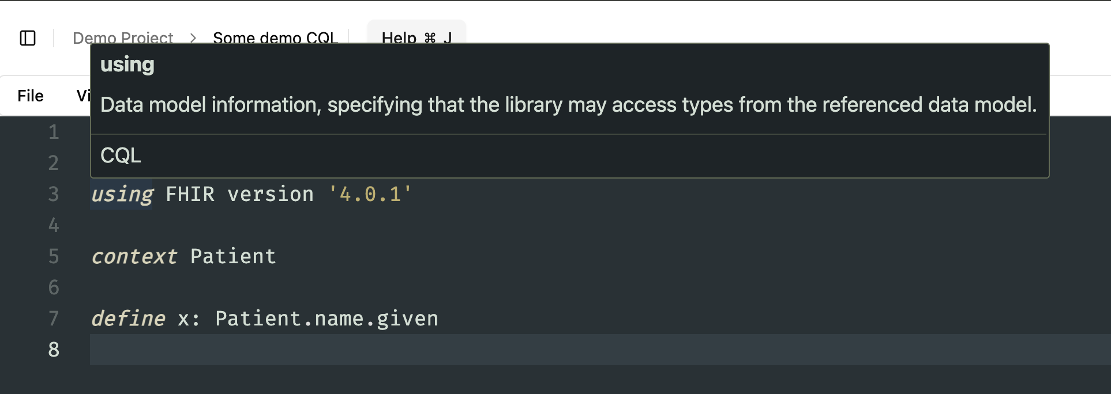Click the using heading in the tooltip
This screenshot has height=394, width=1111.
[127, 64]
